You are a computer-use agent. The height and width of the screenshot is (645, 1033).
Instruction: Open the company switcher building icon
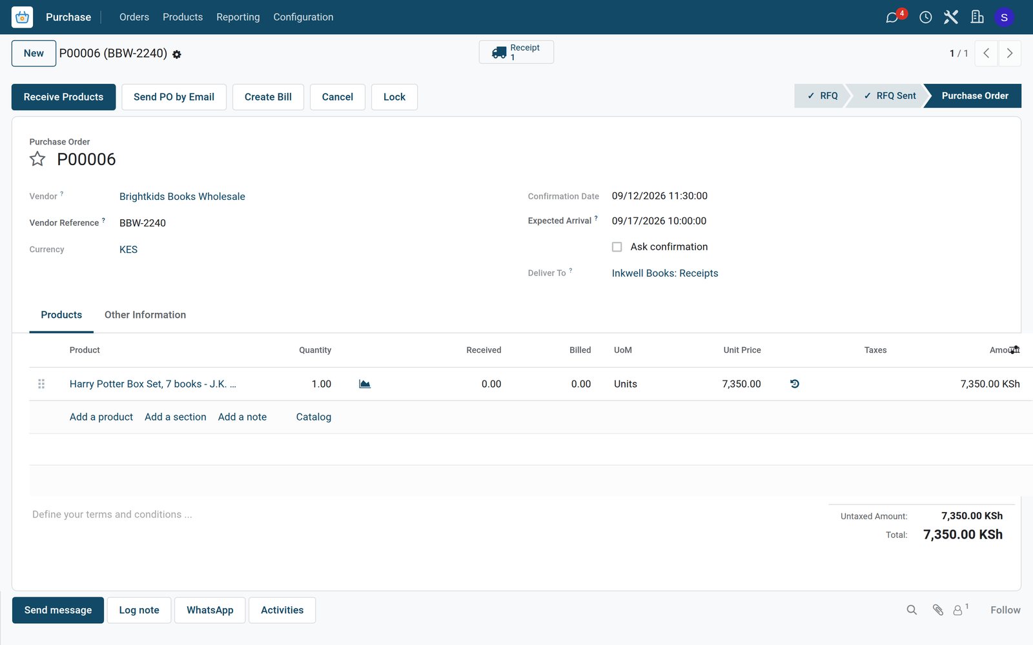point(977,17)
